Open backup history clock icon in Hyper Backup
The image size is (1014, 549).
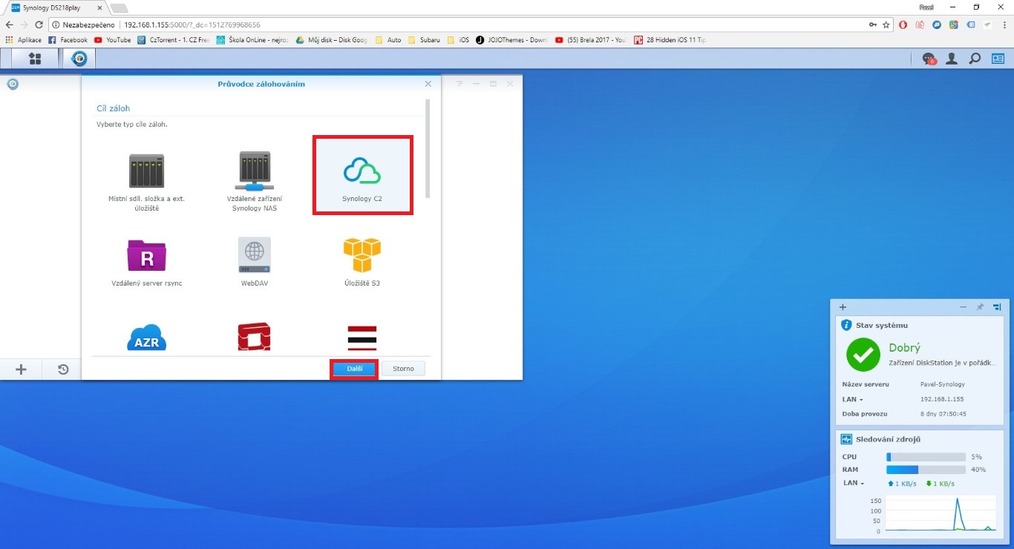(63, 369)
